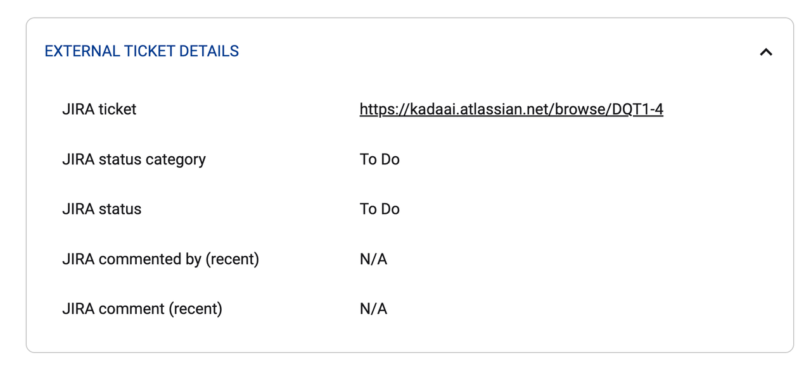Click the N/A value for JIRA commented by
The image size is (811, 377).
(x=373, y=259)
